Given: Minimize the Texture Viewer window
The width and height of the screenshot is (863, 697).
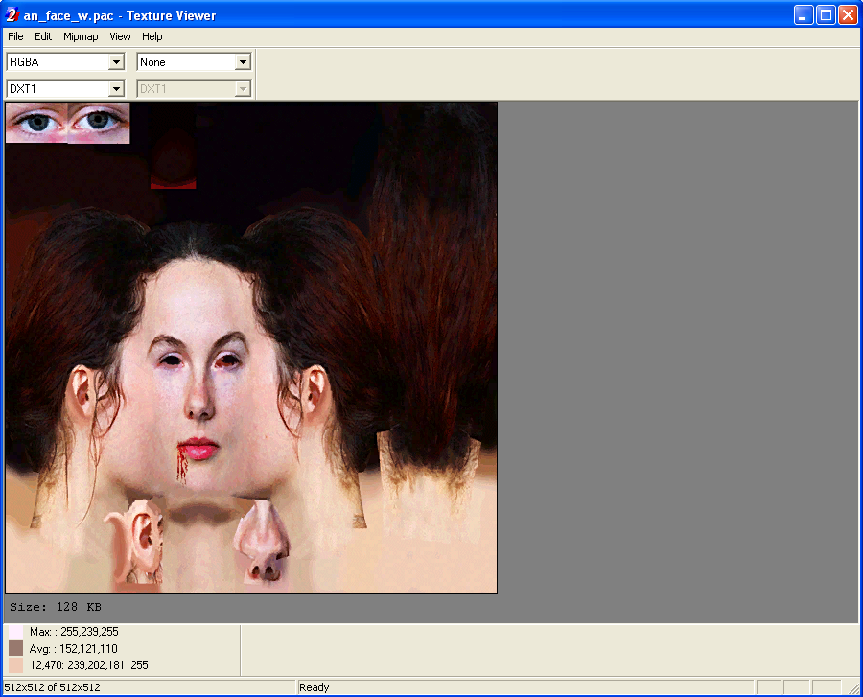Looking at the screenshot, I should [x=804, y=14].
